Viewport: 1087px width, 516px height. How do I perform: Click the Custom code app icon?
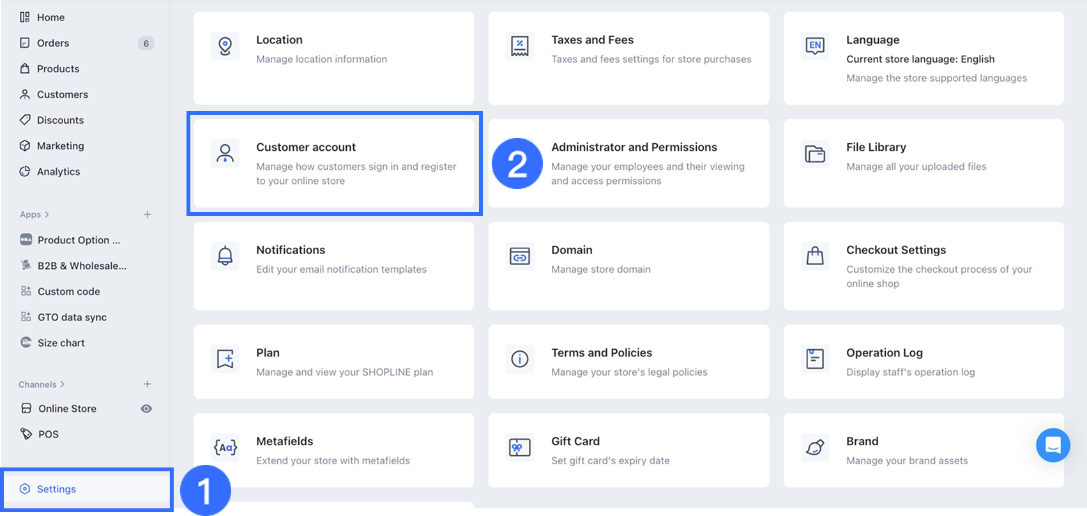(x=26, y=291)
